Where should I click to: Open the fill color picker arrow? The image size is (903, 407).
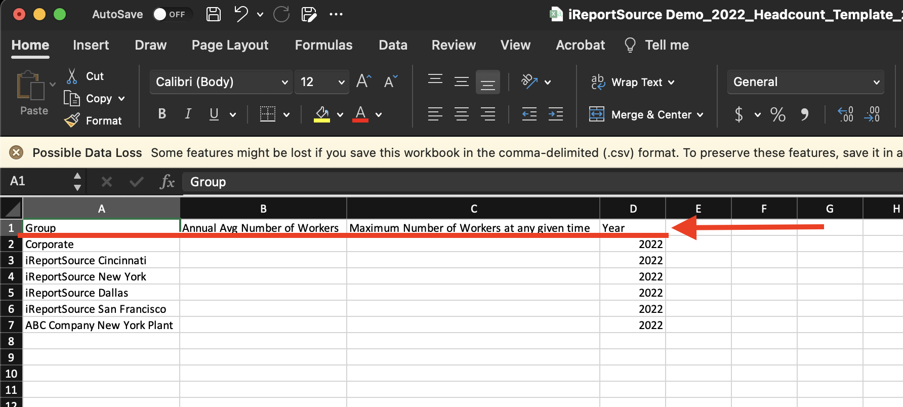click(x=340, y=114)
